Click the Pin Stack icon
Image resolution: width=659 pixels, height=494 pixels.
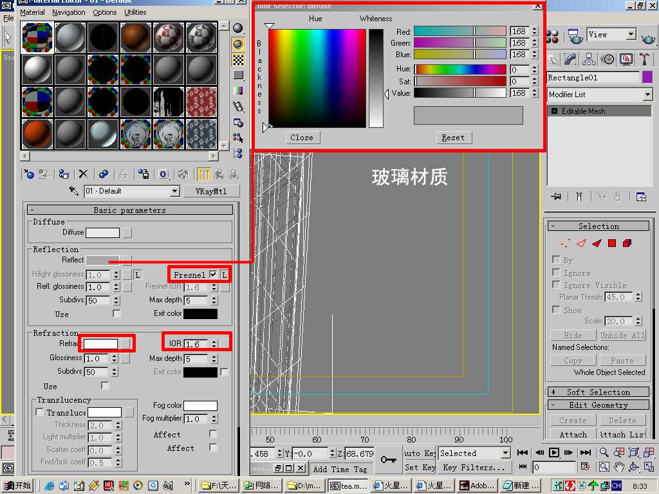555,197
